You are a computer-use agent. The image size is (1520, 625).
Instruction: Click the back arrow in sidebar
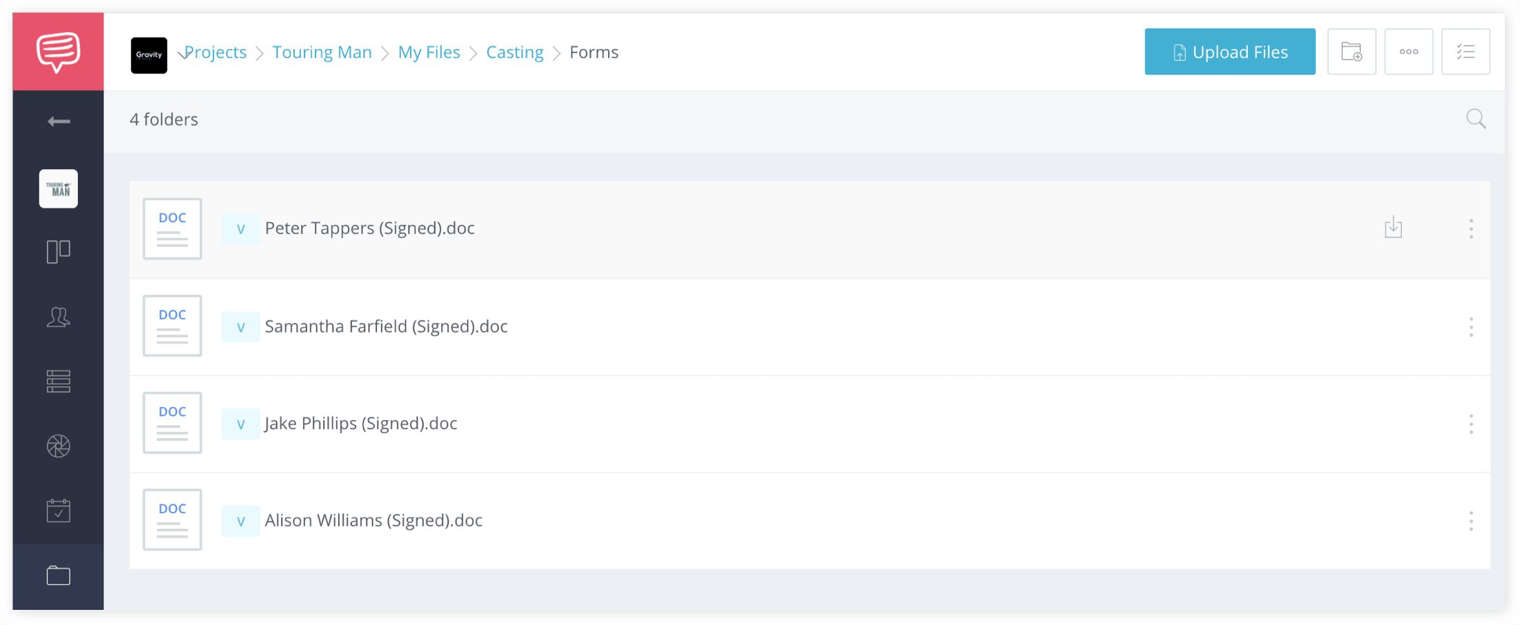[59, 122]
